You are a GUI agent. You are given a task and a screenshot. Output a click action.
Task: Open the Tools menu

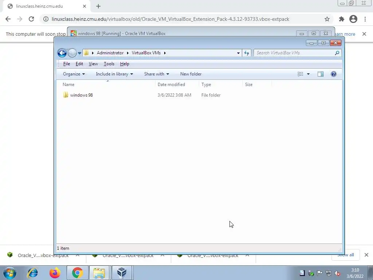(109, 64)
